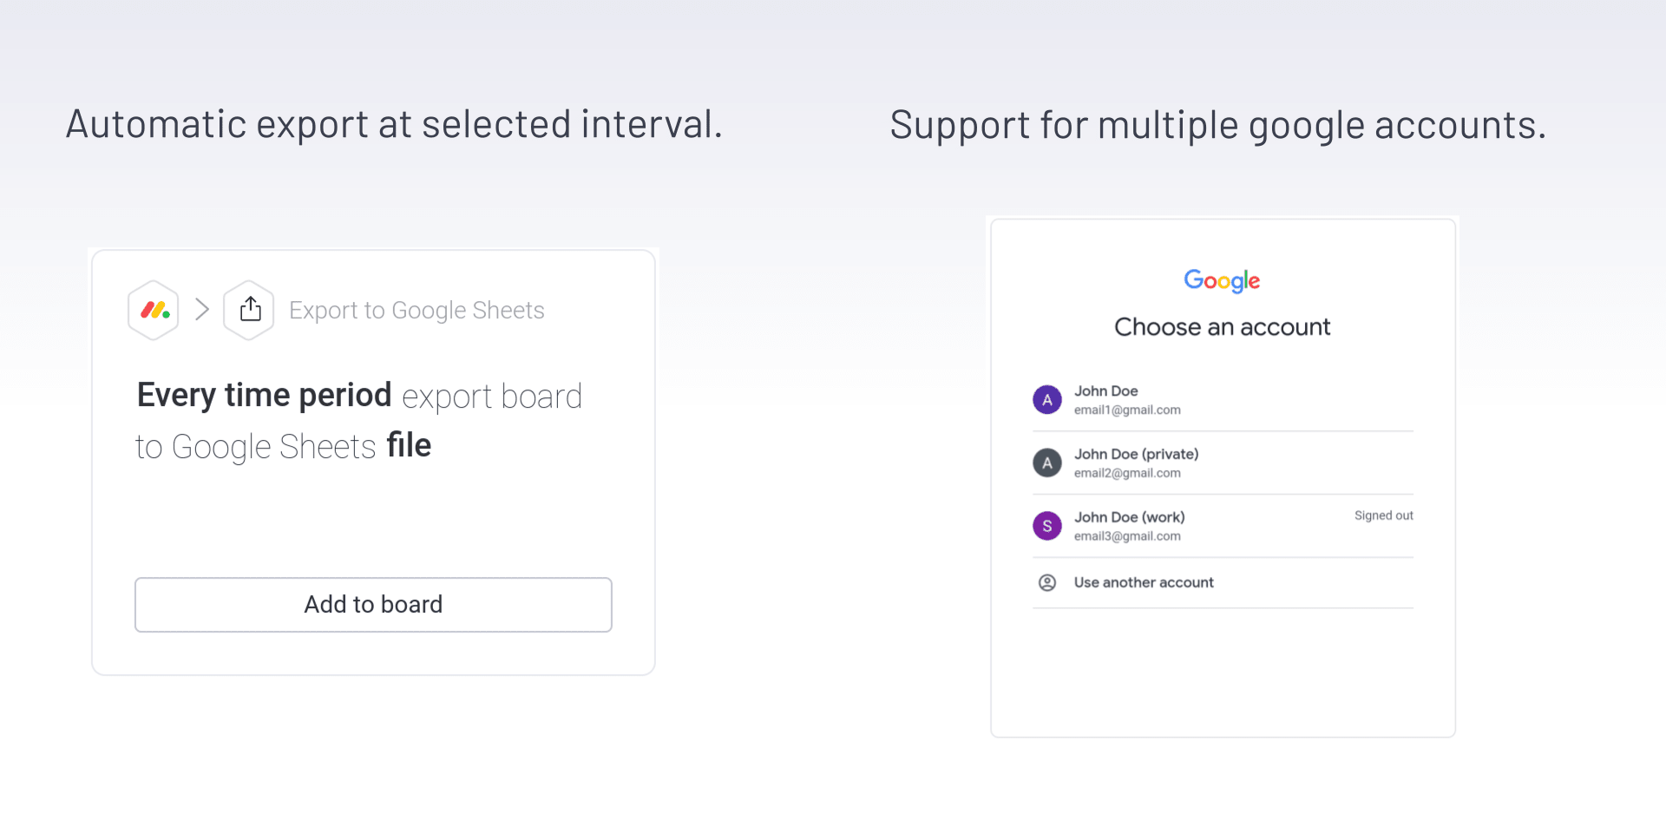Viewport: 1666px width, 833px height.
Task: Select the 'file' field in recipe sentence
Action: coord(409,445)
